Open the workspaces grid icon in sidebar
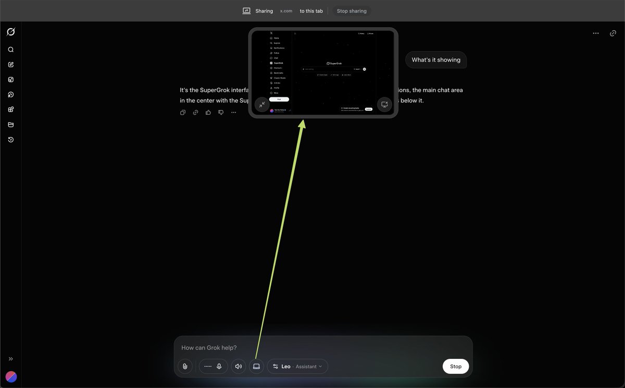Image resolution: width=625 pixels, height=388 pixels. [x=10, y=109]
